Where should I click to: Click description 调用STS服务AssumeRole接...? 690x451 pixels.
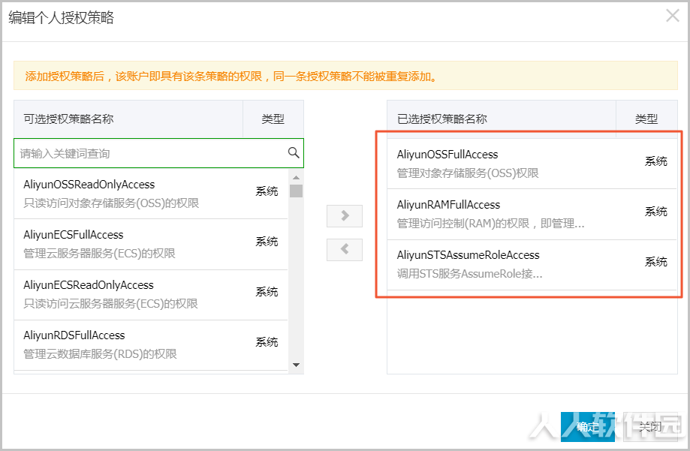pos(469,274)
